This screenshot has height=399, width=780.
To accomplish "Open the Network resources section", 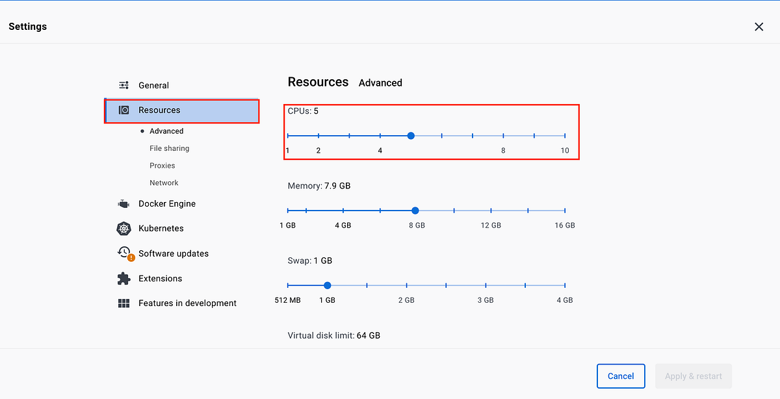I will pyautogui.click(x=164, y=183).
